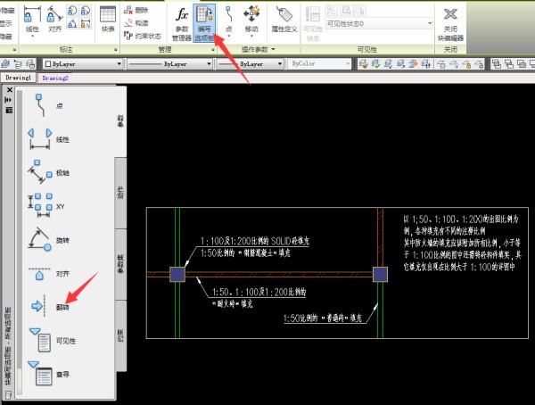Open the 可见性状态0 visibility state dropdown

[378, 24]
